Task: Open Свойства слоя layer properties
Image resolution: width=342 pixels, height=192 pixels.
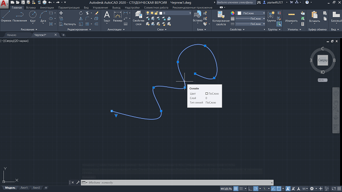Action: pyautogui.click(x=138, y=18)
